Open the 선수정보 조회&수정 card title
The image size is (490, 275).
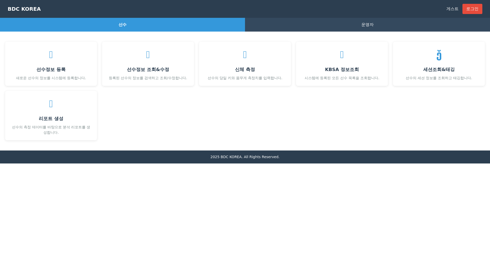tap(148, 70)
